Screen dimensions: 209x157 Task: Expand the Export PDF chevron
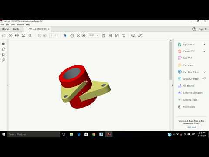click(204, 44)
